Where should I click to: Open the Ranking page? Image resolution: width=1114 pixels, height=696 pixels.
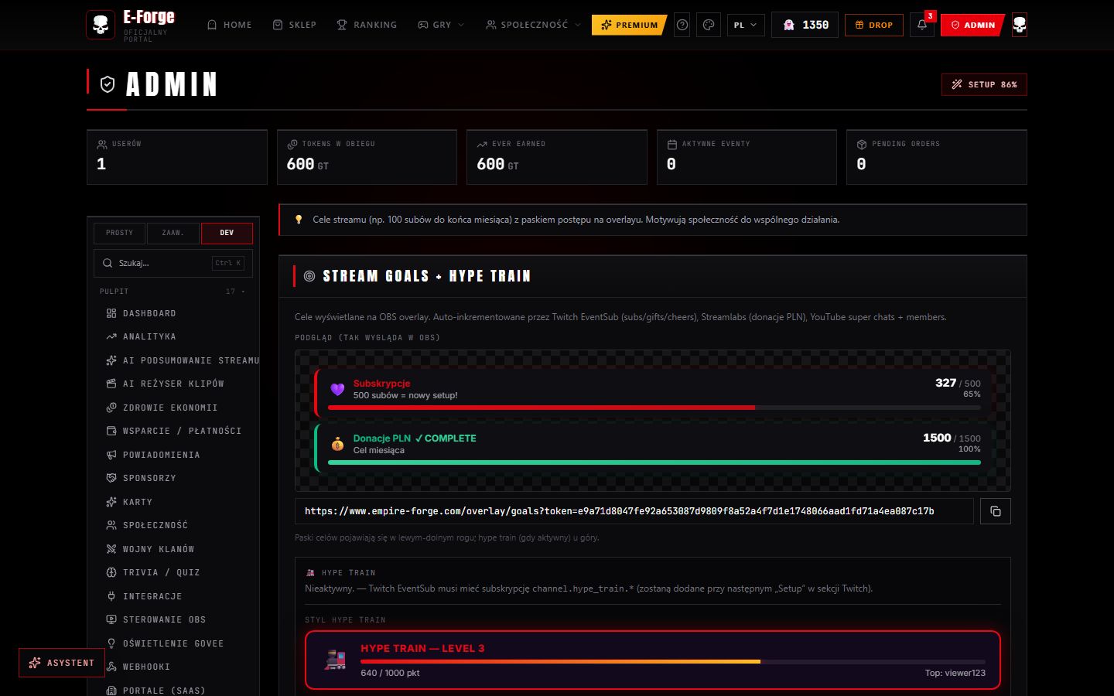(367, 25)
